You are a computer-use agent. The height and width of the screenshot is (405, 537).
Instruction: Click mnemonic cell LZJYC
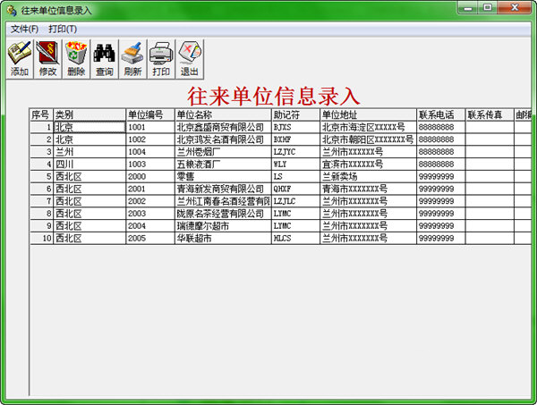(295, 152)
